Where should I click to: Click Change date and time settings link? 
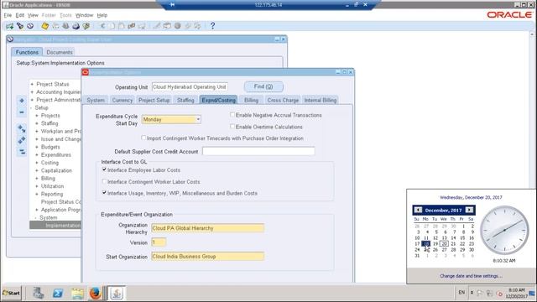[x=471, y=276]
